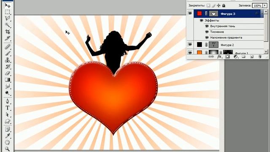
Task: Collapse effects list on Фигура 3 layer
Action: (x=262, y=13)
